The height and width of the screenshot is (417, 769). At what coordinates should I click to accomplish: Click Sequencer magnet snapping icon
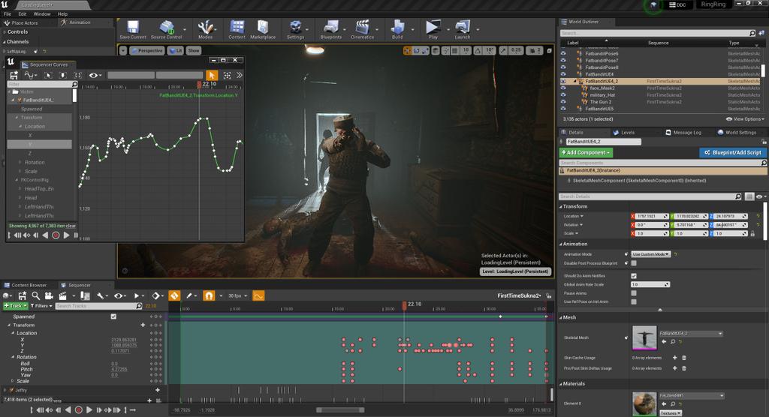click(209, 295)
